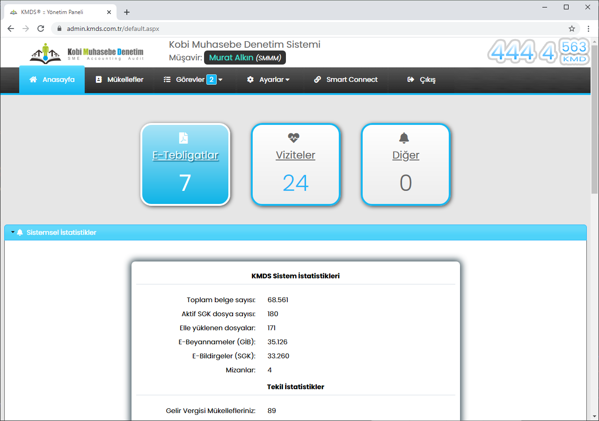Click the Mizanlar label
This screenshot has height=421, width=599.
click(241, 370)
